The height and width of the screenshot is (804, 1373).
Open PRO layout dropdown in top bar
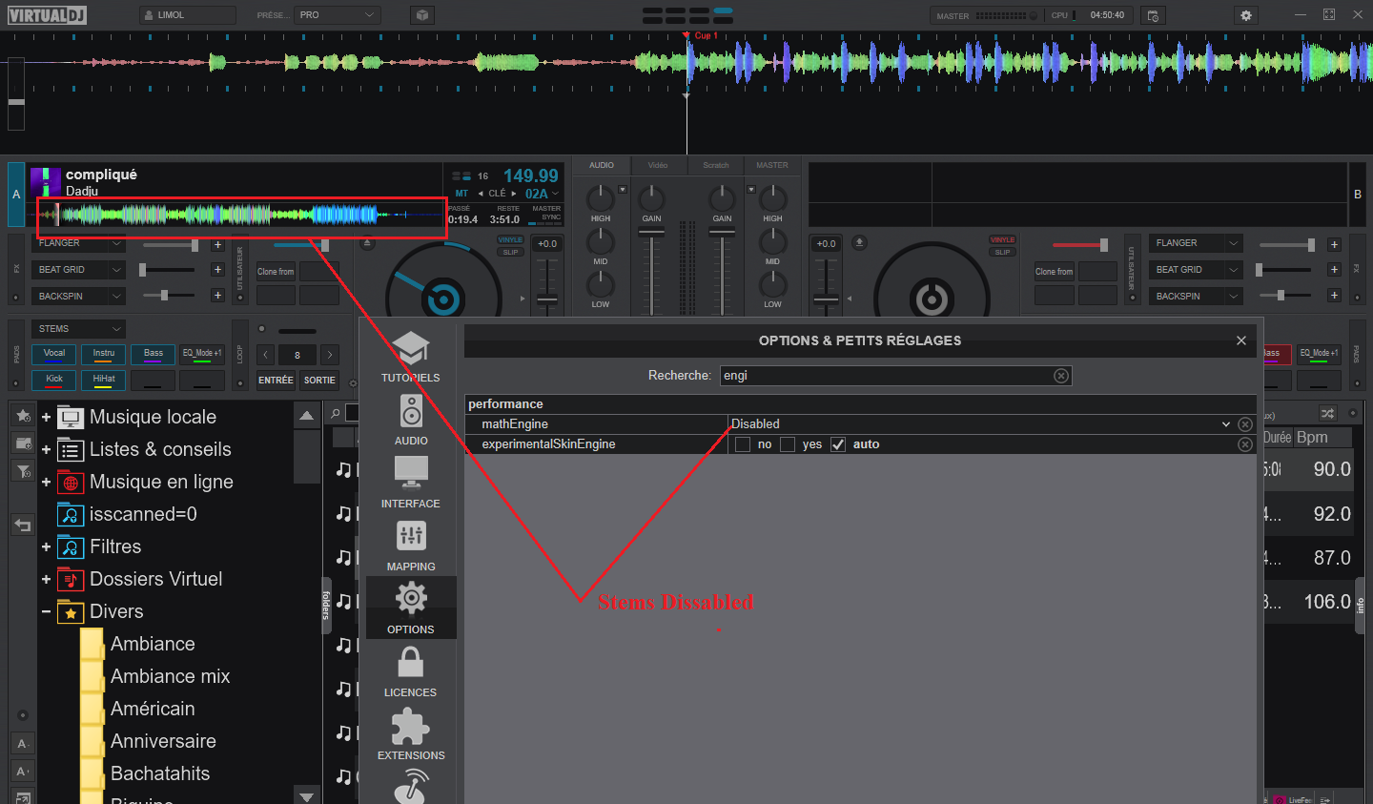(337, 15)
